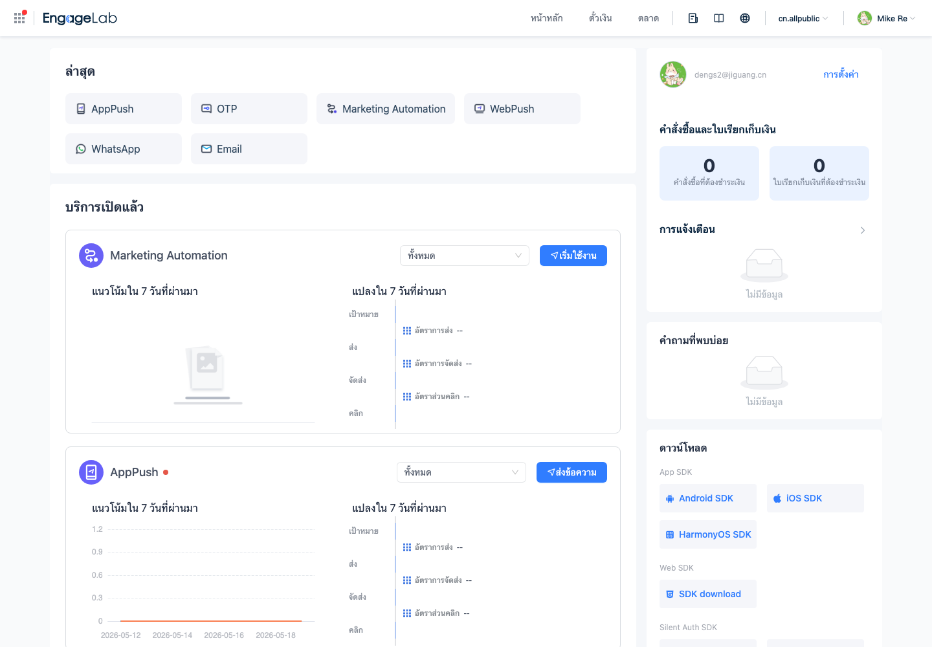The image size is (932, 647).
Task: Click the คำถามที่พบบ่อย FAQ heading
Action: pos(694,340)
